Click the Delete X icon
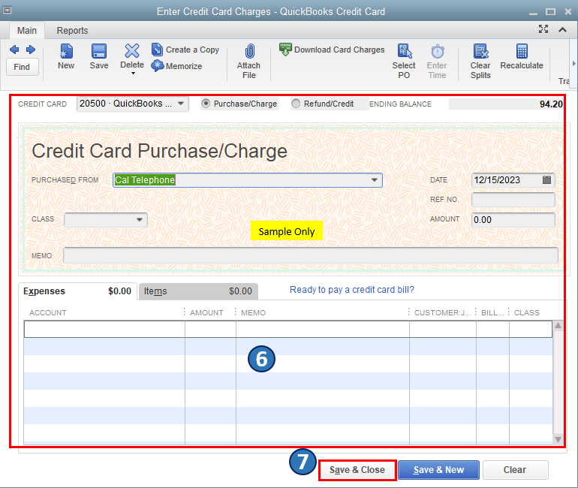The width and height of the screenshot is (578, 488). 132,51
